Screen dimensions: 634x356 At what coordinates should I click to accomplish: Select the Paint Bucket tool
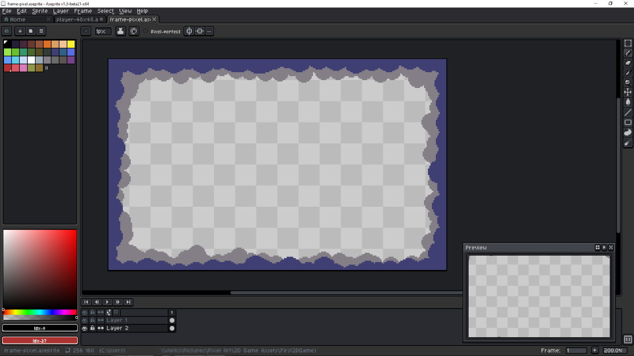tap(628, 102)
